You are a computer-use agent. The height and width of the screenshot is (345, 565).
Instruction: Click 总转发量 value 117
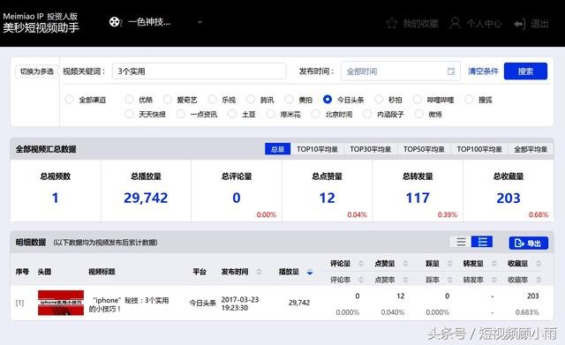(x=418, y=198)
